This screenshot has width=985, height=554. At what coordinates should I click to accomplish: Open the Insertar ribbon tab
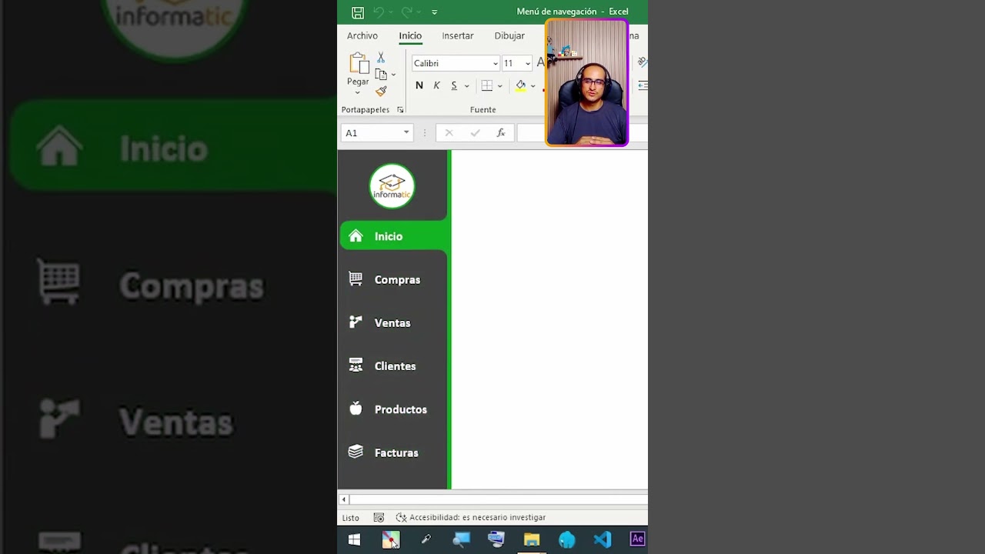(x=458, y=35)
